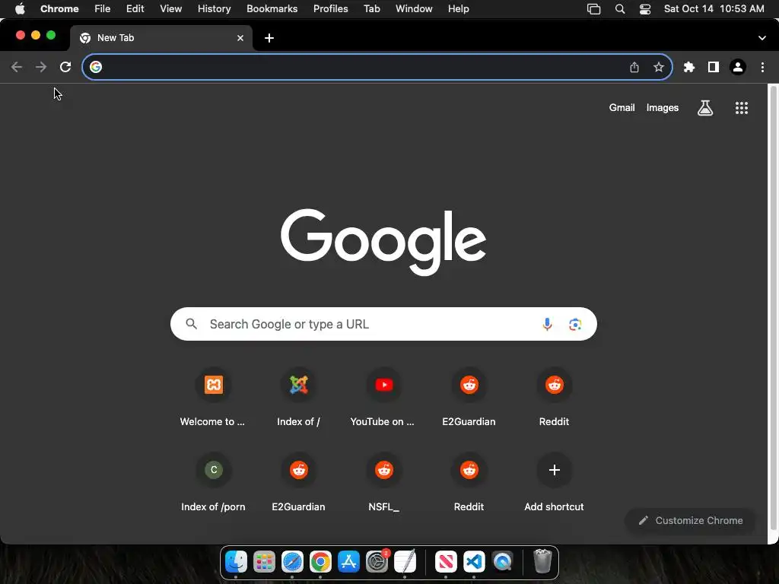
Task: Open first-row E2Guardian shortcut
Action: (469, 398)
